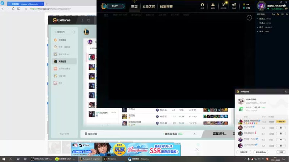
Task: Open 与我相关 in WeGame sidebar
Action: click(64, 40)
